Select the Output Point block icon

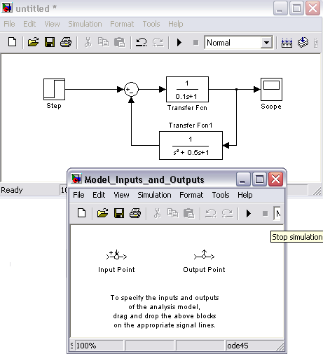click(204, 255)
